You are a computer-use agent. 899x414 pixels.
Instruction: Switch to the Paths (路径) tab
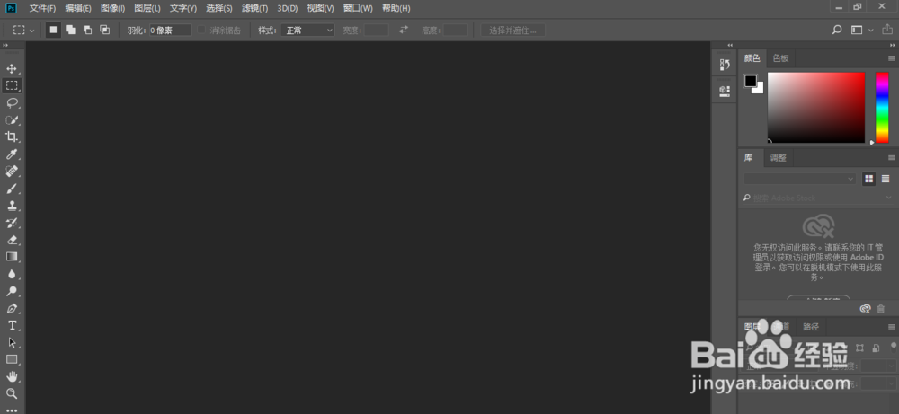click(811, 327)
